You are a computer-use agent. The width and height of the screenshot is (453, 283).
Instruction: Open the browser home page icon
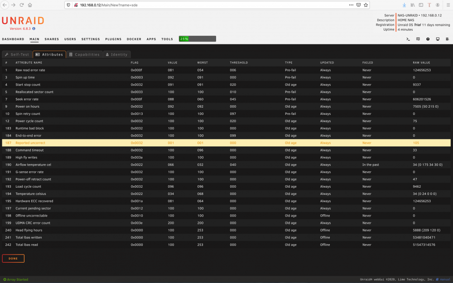click(x=30, y=5)
